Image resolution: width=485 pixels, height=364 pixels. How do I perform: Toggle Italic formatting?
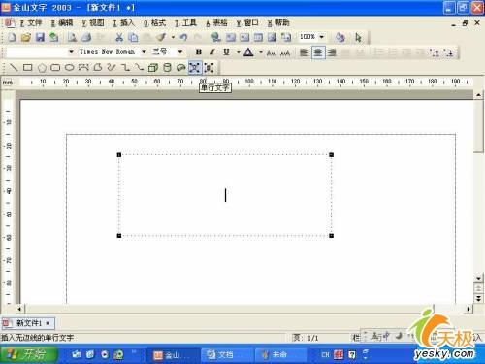(212, 51)
